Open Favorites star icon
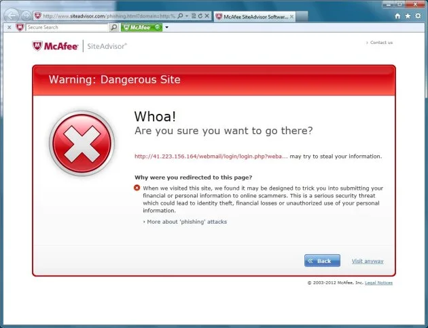 click(x=408, y=16)
